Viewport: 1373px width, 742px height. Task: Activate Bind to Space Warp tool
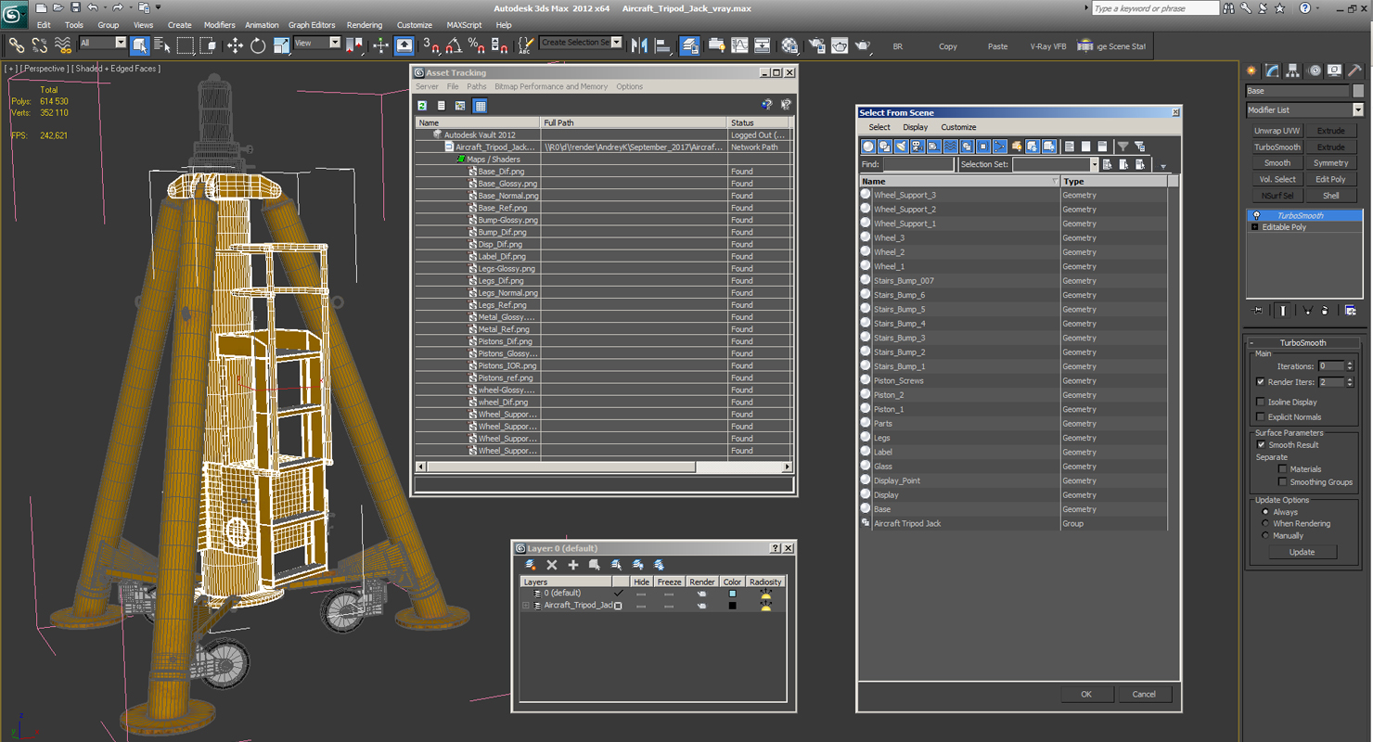(x=63, y=45)
